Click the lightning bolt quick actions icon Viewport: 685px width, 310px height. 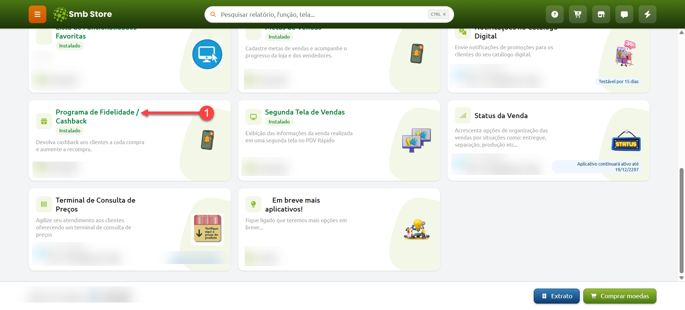pos(648,14)
